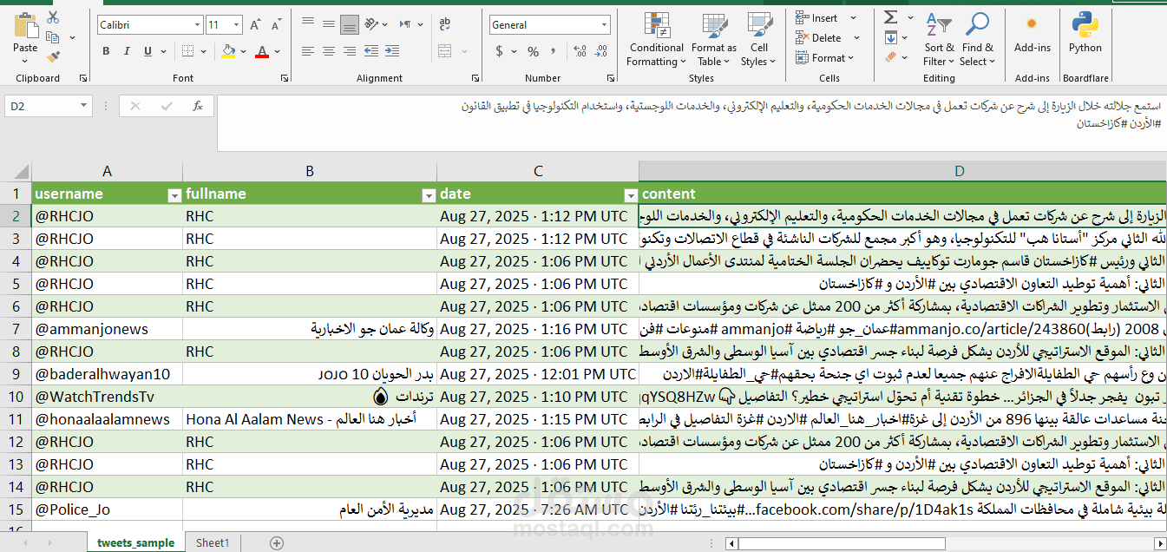1167x552 pixels.
Task: Expand the Paste options arrow
Action: 25,61
